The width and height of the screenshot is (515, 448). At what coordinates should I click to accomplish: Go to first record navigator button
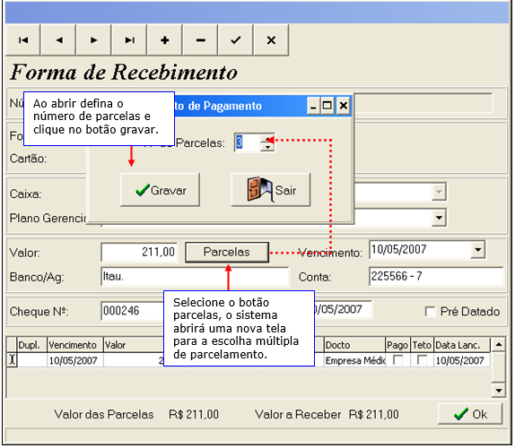[23, 40]
